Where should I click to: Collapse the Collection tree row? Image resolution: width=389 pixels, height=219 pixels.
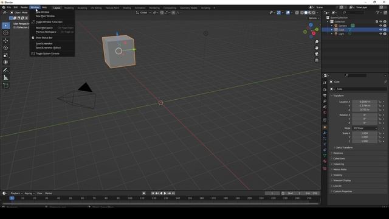pos(328,22)
